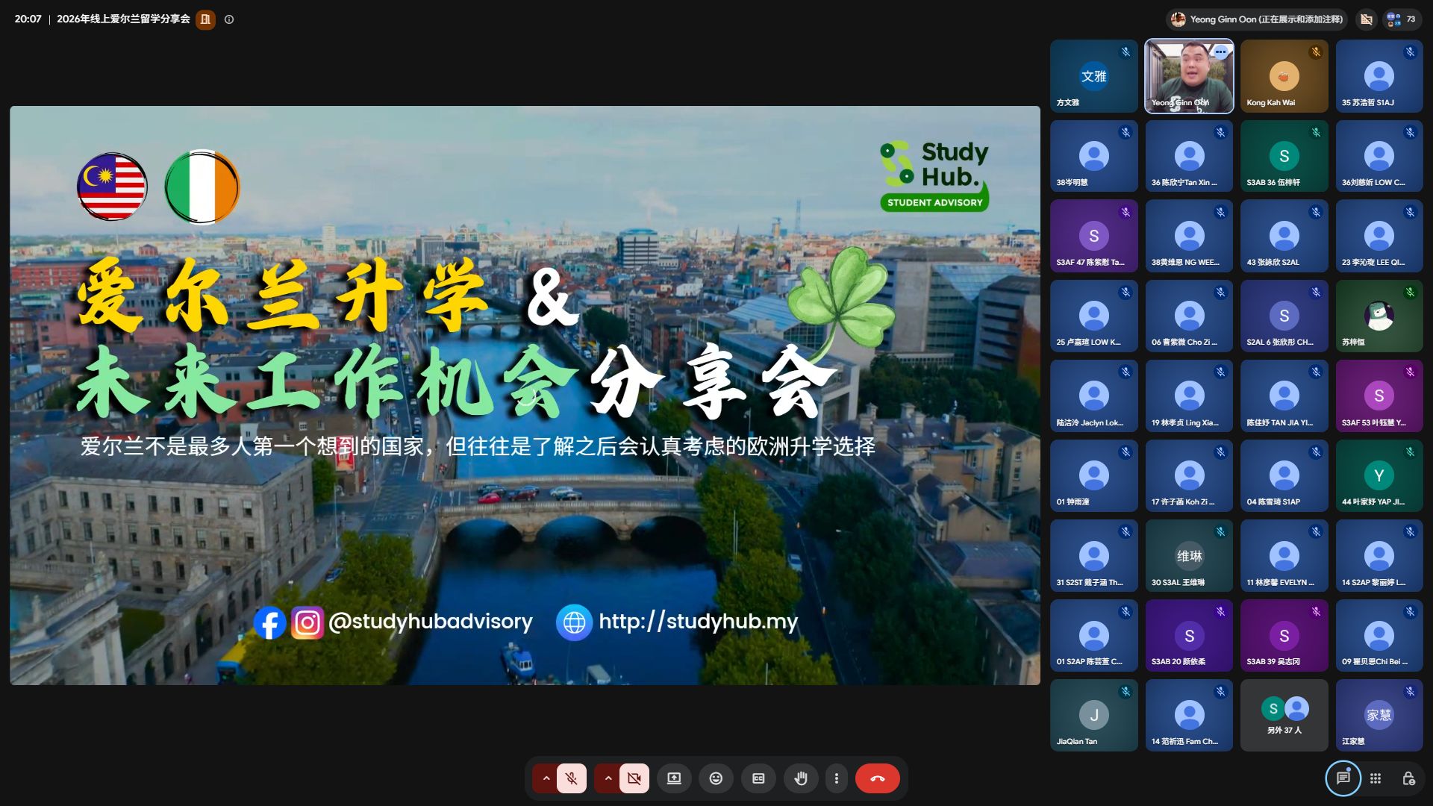Unmute the microphone button
This screenshot has height=806, width=1433.
572,778
